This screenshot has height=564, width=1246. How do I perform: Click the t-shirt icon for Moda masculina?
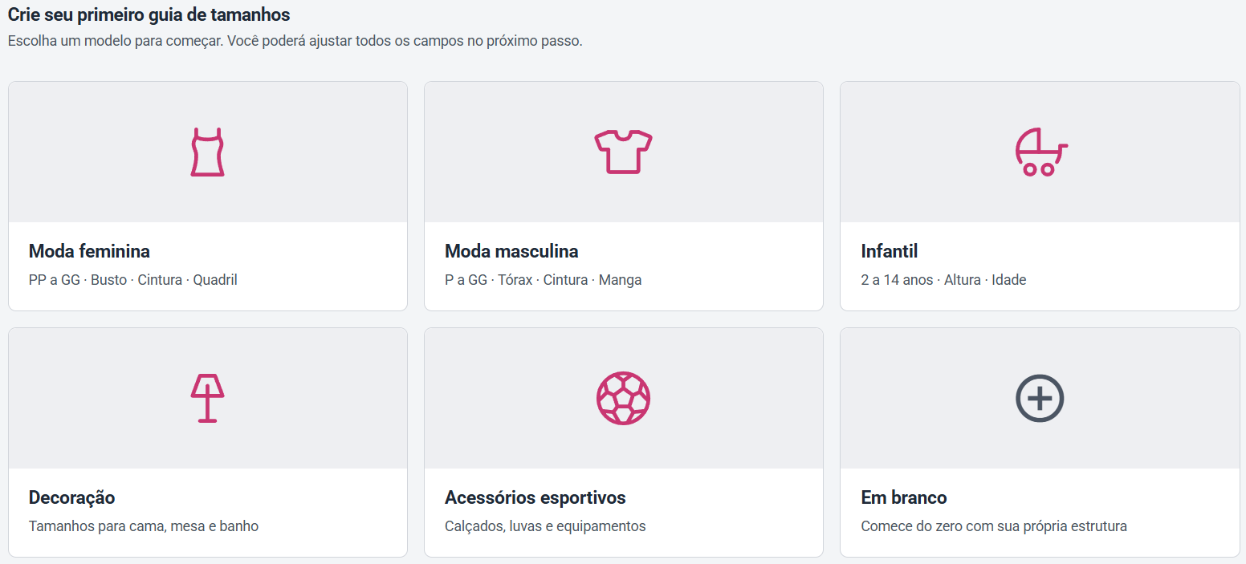point(624,152)
